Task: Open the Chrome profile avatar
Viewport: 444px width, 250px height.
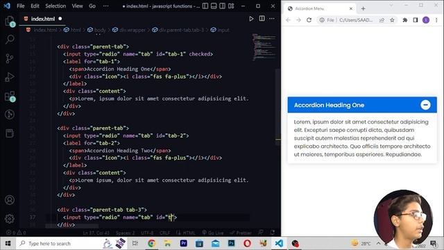Action: [x=426, y=20]
